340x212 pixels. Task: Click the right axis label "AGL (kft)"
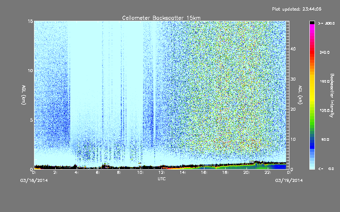point(300,95)
